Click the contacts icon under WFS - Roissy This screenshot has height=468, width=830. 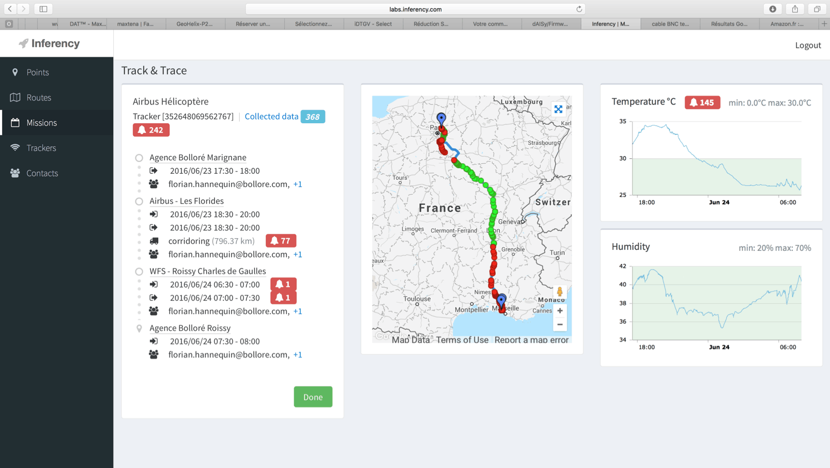coord(154,311)
